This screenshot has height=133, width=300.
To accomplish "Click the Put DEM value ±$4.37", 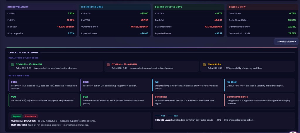I will (218, 20).
